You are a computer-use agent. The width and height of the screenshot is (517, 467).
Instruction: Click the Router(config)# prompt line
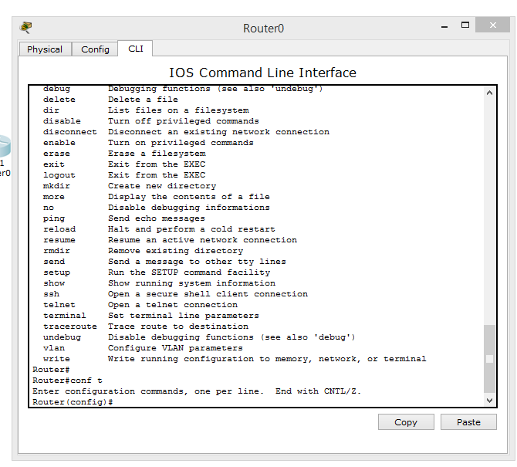coord(73,402)
